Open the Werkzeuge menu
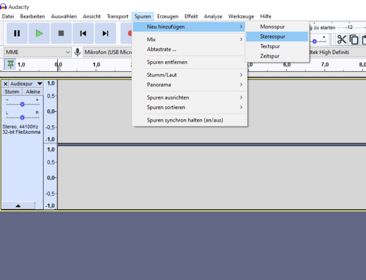 241,16
